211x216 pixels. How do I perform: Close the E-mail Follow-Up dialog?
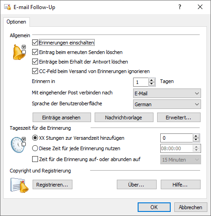[200, 7]
